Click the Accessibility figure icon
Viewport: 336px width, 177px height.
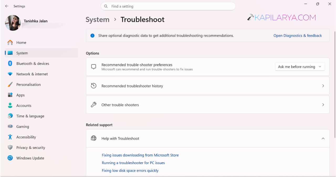(x=10, y=137)
